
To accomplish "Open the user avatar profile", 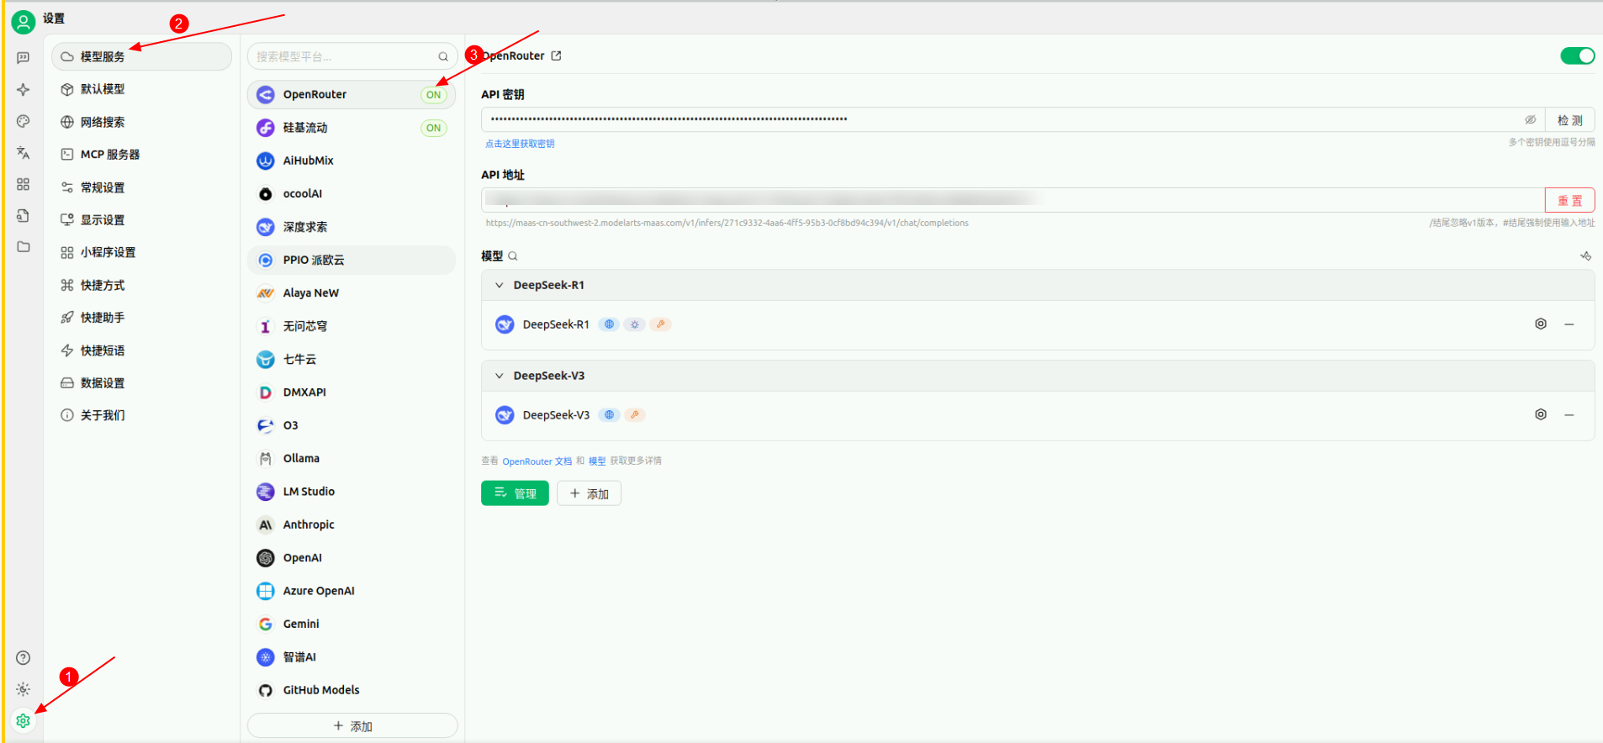I will [24, 22].
